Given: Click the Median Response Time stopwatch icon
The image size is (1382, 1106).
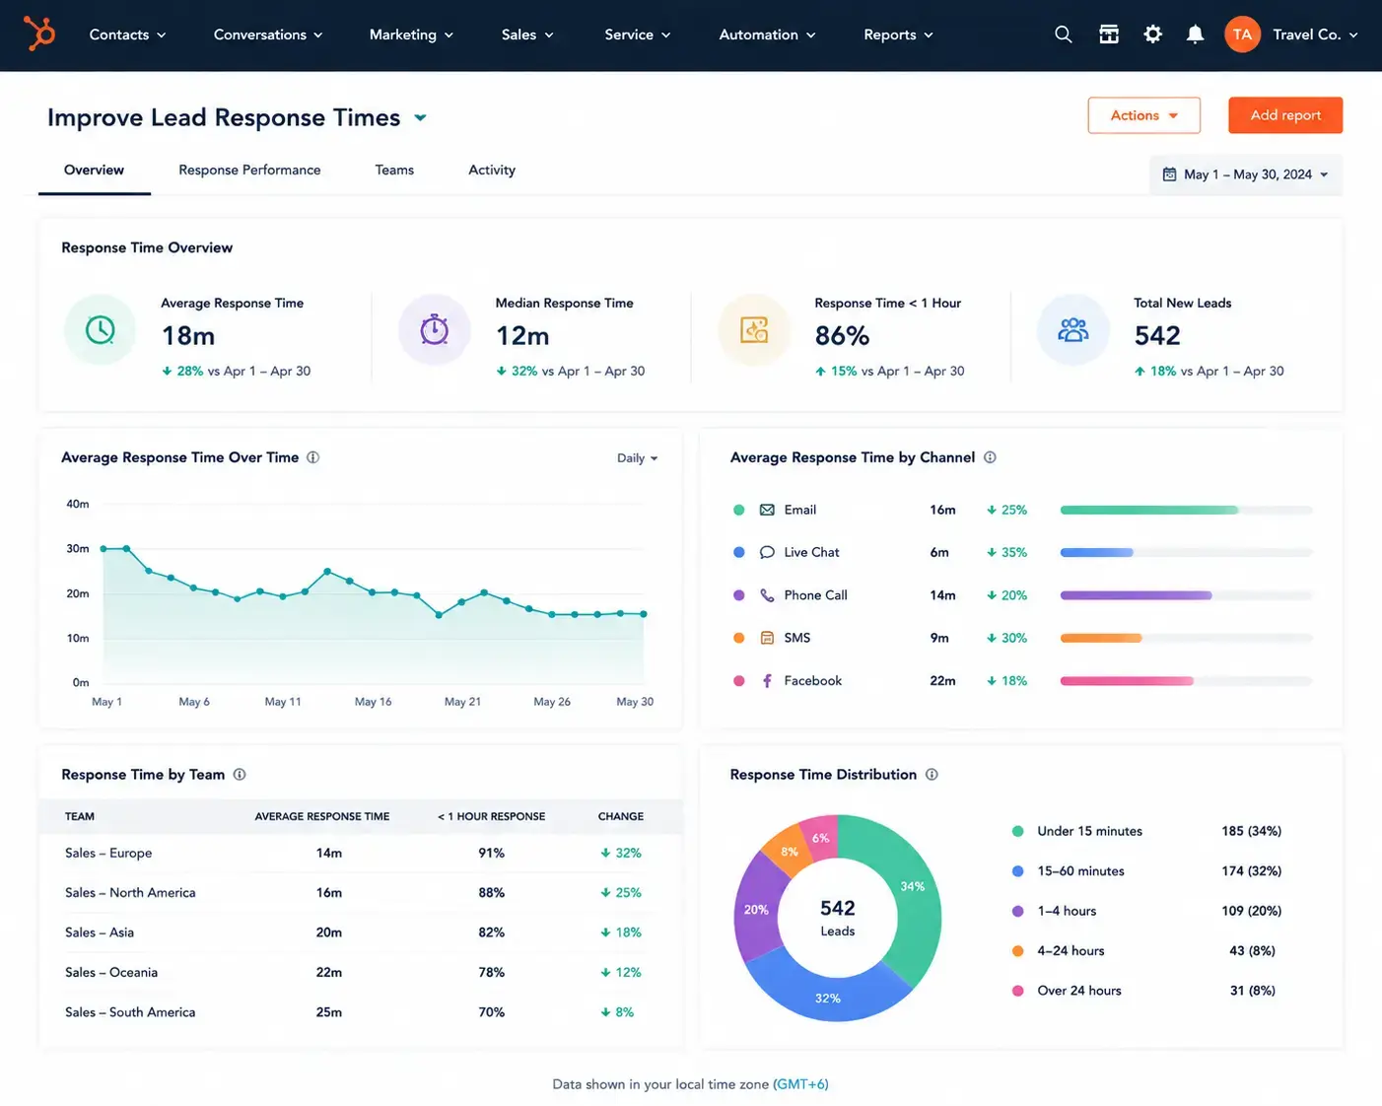Looking at the screenshot, I should (434, 329).
